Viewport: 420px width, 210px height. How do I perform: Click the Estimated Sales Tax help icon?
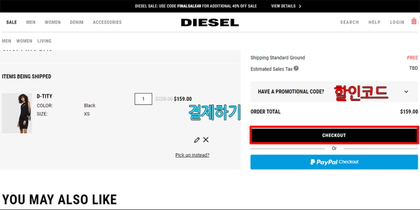click(296, 68)
